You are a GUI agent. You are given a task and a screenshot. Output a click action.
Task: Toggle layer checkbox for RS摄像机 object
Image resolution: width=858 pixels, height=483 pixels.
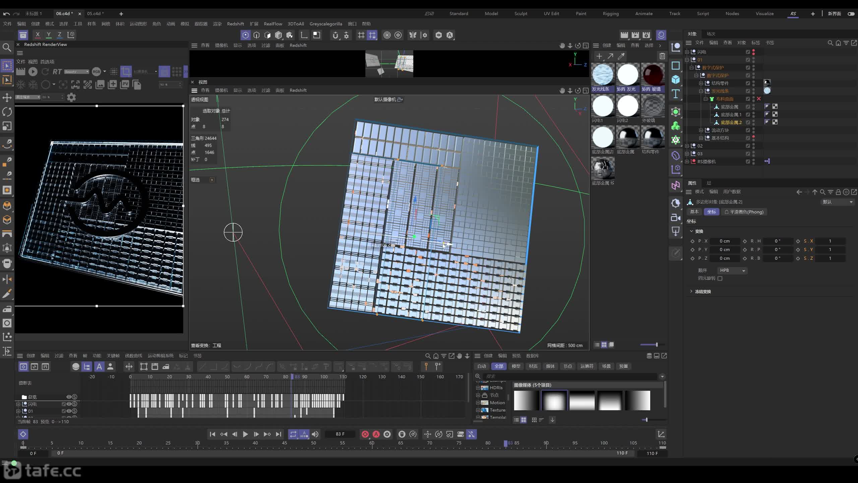(x=748, y=162)
